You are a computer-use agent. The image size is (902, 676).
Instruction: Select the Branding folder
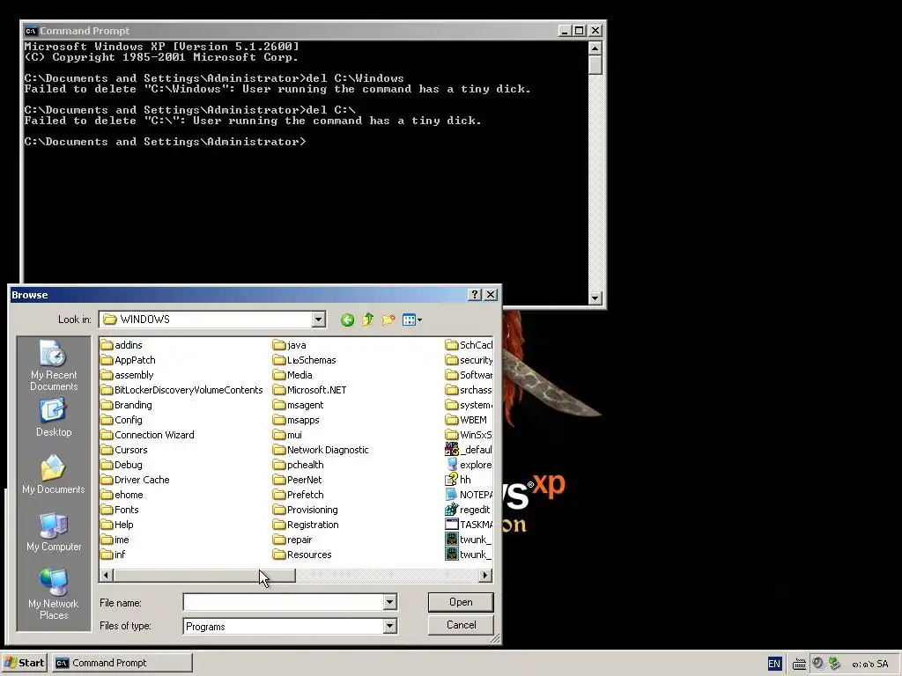(x=127, y=405)
